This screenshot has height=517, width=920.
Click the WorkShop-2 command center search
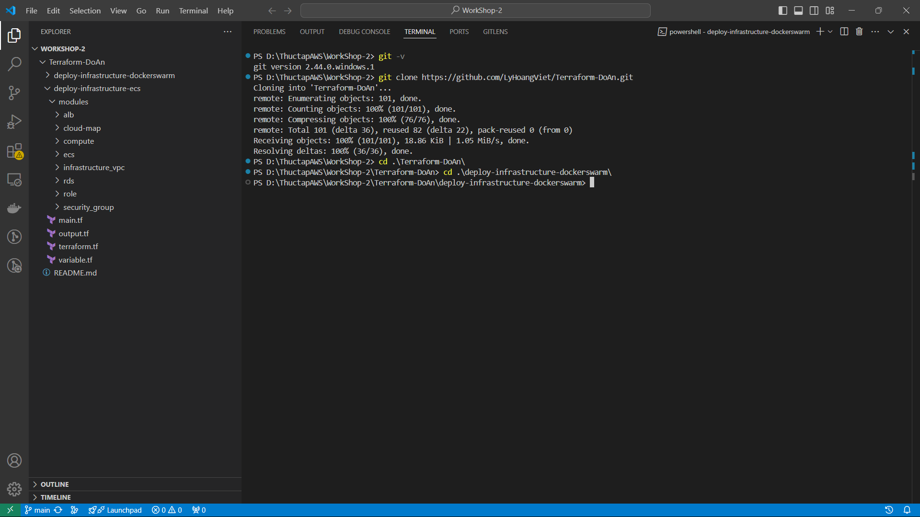(x=475, y=11)
